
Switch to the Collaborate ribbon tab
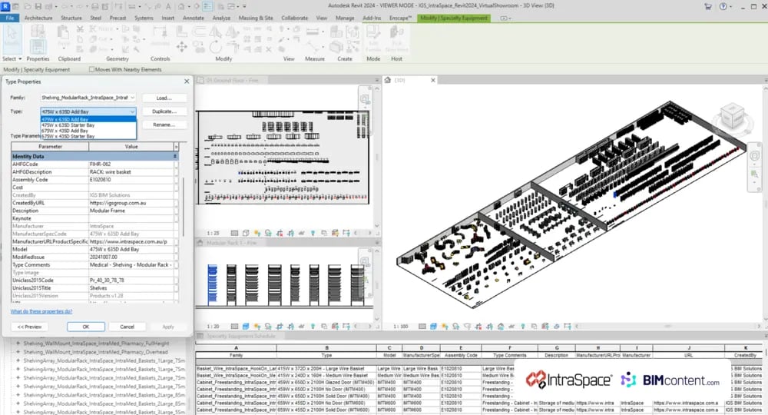[294, 18]
